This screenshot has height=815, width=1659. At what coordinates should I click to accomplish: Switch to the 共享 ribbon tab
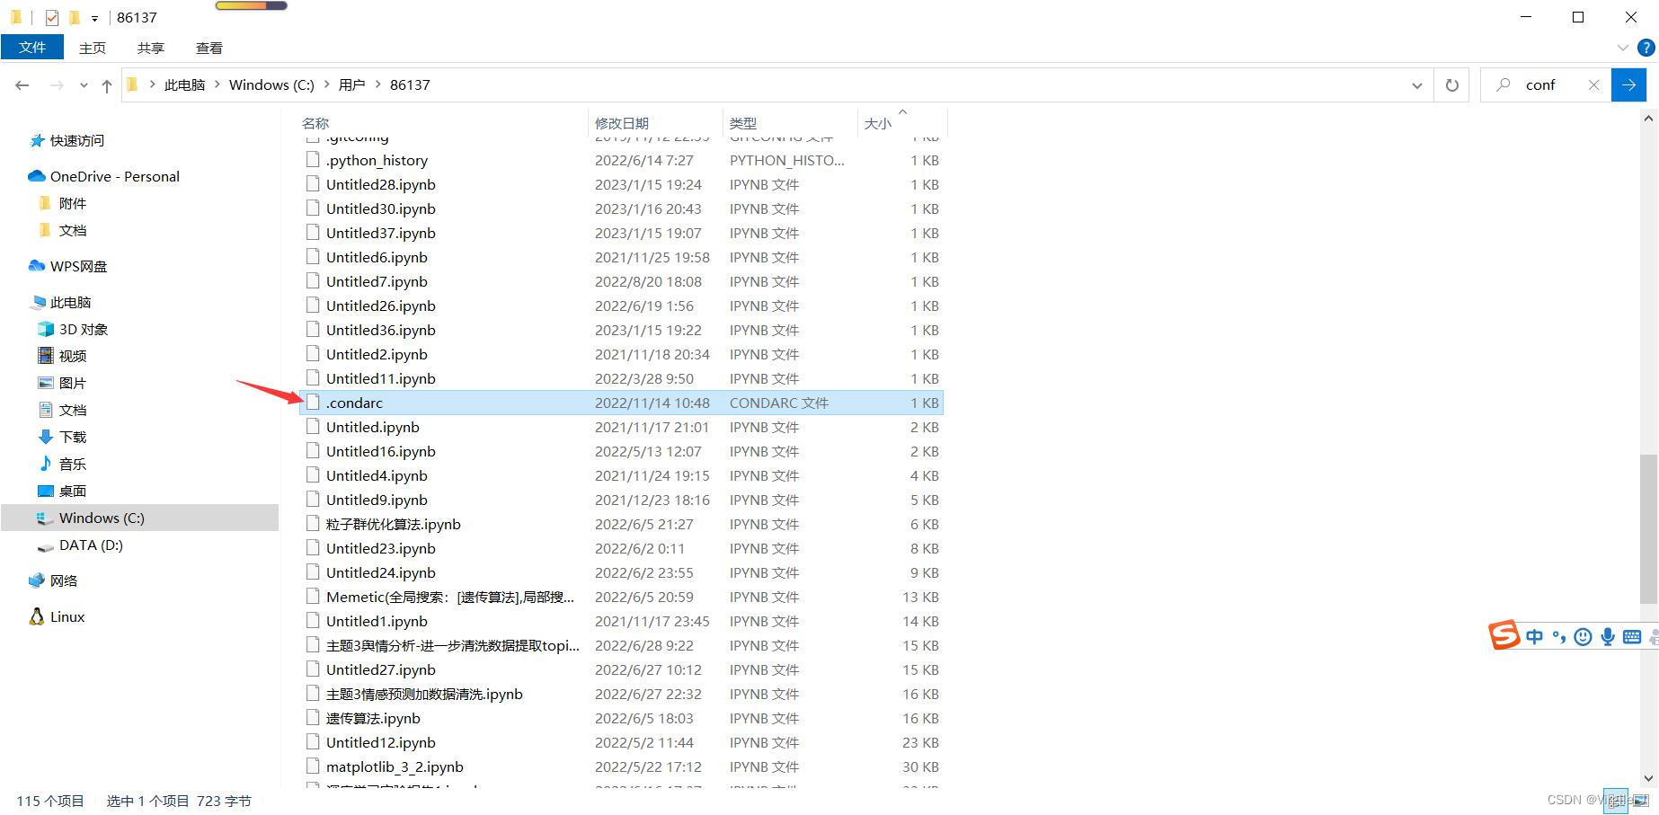point(150,48)
